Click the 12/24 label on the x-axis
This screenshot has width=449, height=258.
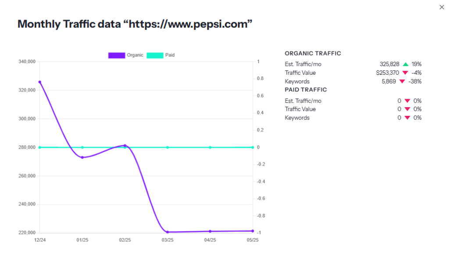(x=40, y=240)
